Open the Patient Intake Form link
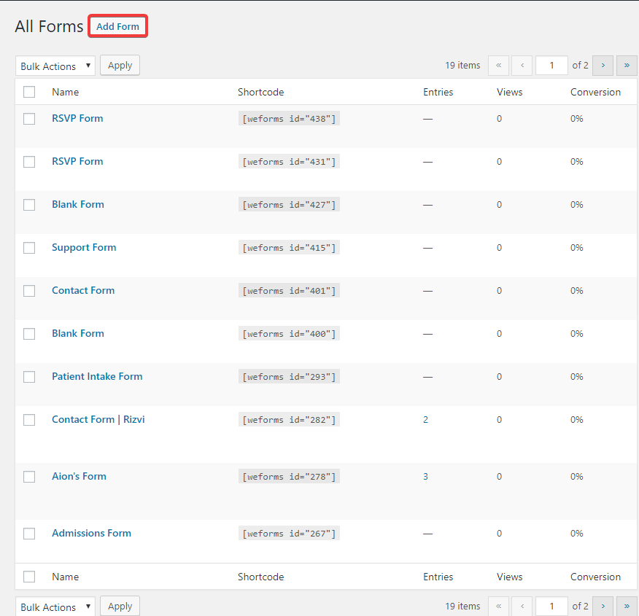639x616 pixels. point(97,377)
